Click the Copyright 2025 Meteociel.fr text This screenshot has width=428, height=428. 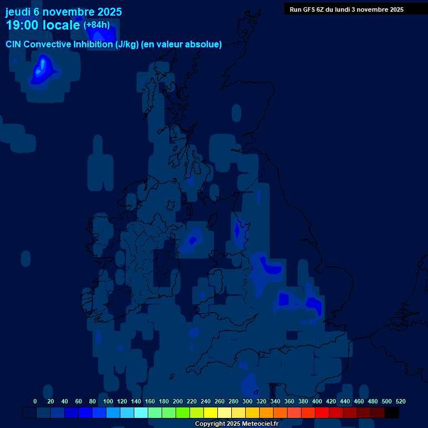pos(236,424)
